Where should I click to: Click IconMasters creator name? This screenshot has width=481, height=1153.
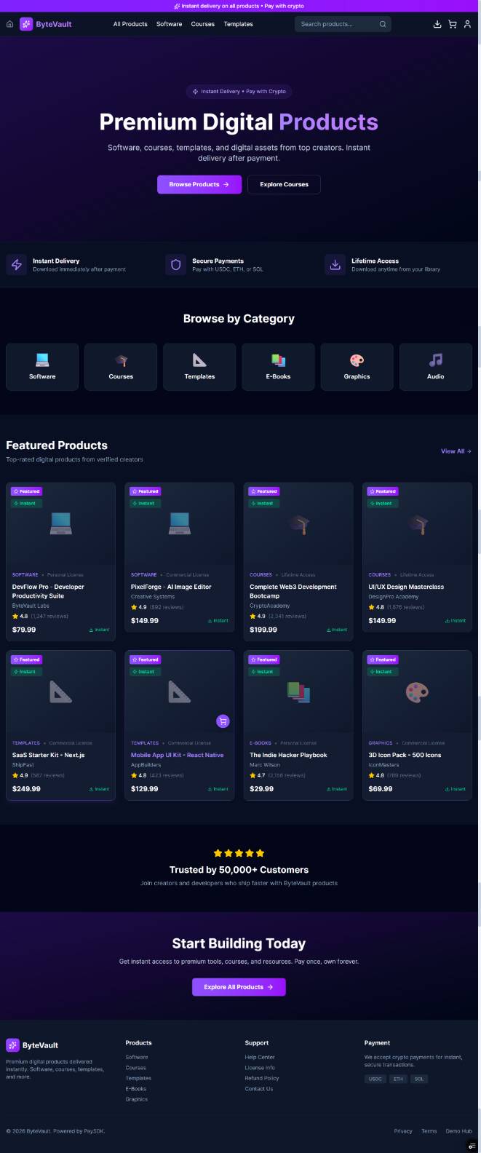click(x=383, y=765)
